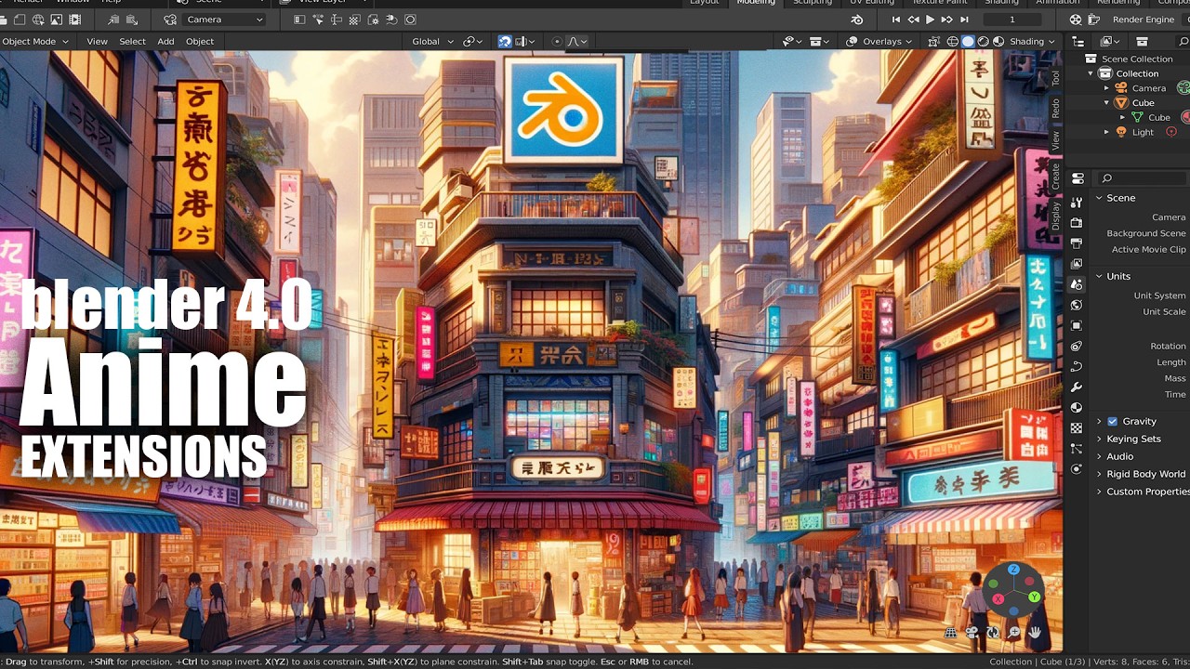Open the Object menu in viewport header

(200, 41)
